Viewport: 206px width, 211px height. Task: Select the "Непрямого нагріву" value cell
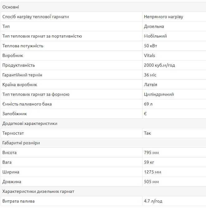[x=163, y=17]
